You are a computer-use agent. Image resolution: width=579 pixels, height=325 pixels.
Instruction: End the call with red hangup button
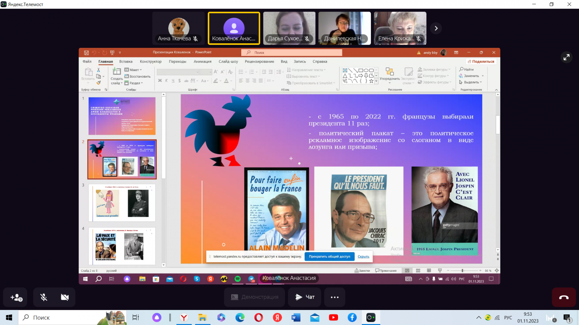click(564, 297)
